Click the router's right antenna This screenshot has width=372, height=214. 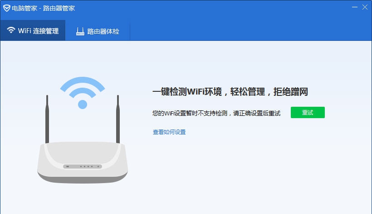(x=117, y=119)
